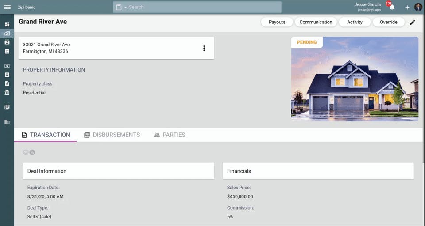Image resolution: width=425 pixels, height=226 pixels.
Task: Click the Deal Information card header
Action: 119,171
